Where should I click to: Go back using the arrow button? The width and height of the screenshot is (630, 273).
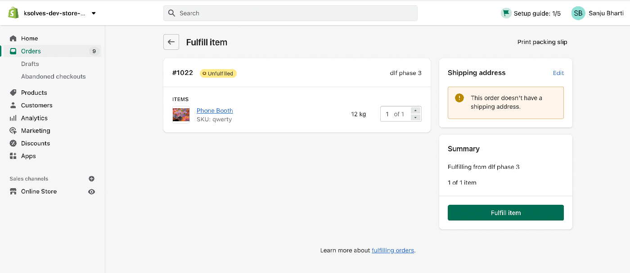coord(171,42)
